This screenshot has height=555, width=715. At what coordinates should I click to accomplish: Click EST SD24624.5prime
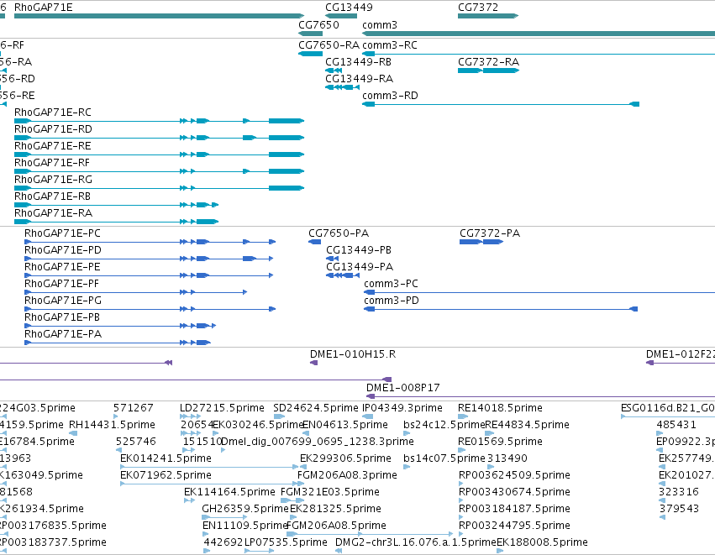[279, 416]
